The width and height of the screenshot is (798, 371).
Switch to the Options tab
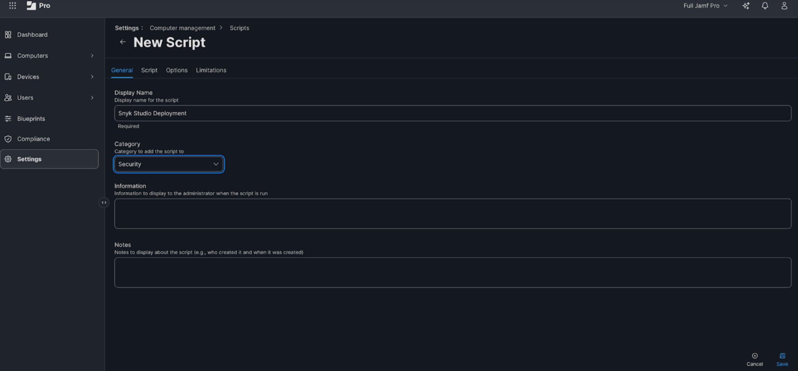[176, 70]
